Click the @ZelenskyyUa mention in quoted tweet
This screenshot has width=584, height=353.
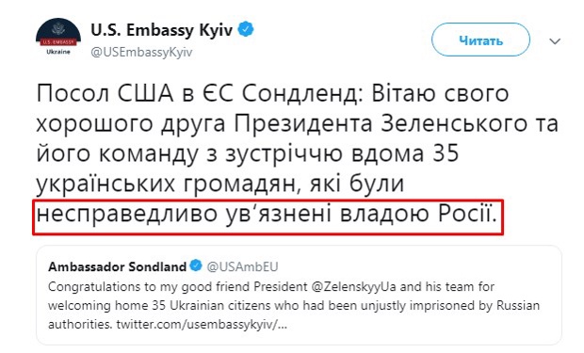[x=354, y=287]
